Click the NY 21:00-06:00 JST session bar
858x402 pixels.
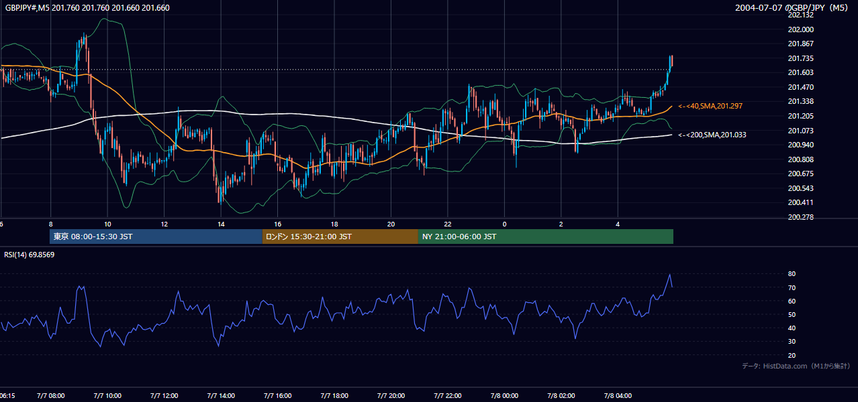(546, 237)
